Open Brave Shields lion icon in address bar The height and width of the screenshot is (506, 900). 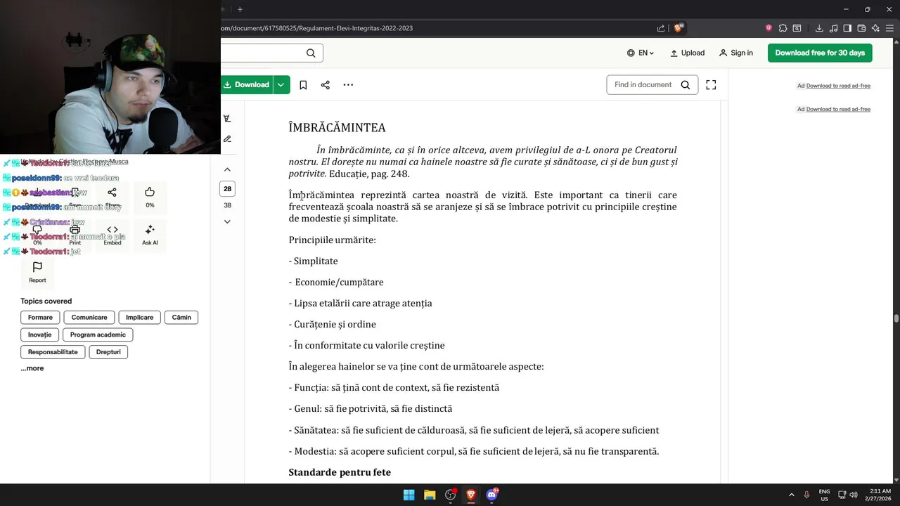(x=678, y=28)
